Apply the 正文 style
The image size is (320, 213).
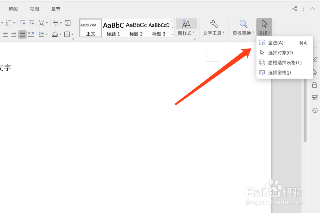point(91,28)
